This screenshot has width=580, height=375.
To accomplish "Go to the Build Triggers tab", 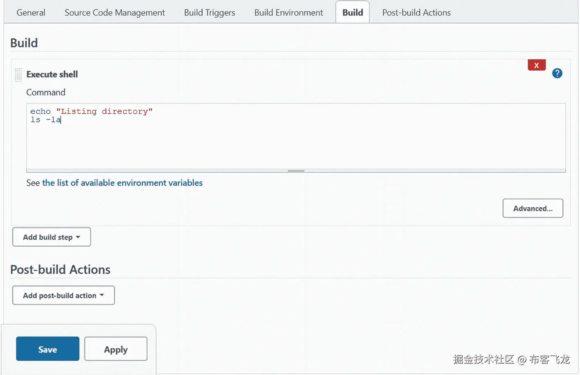I will (209, 13).
